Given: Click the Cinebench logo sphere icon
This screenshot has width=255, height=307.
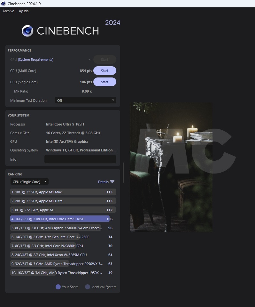Looking at the screenshot, I should 27,31.
